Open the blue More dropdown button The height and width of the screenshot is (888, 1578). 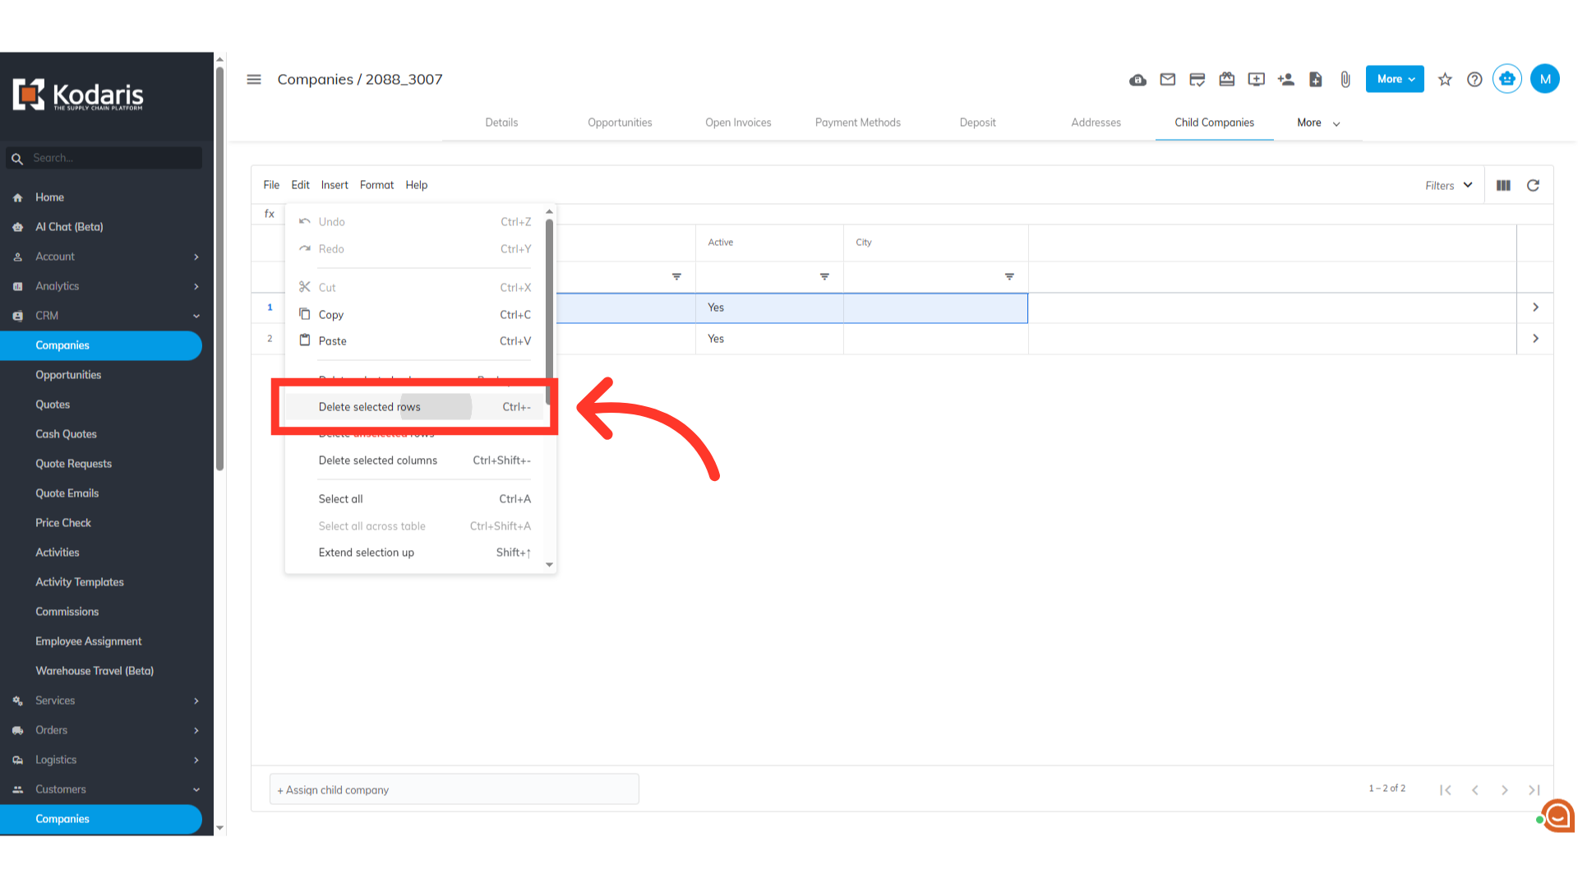click(x=1395, y=80)
